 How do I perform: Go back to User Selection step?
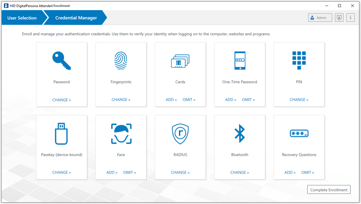22,18
